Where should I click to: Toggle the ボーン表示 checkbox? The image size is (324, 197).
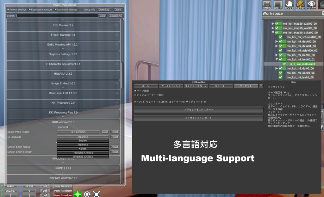[x=135, y=91]
